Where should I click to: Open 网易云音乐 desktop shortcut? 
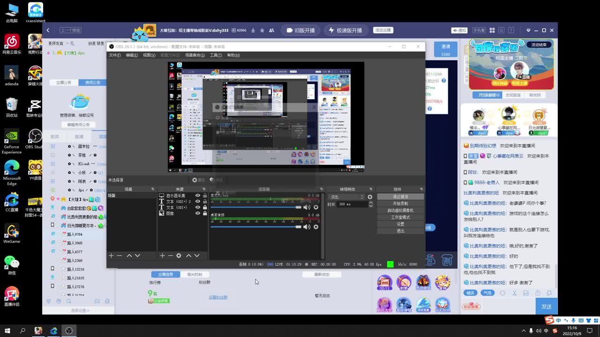point(12,44)
